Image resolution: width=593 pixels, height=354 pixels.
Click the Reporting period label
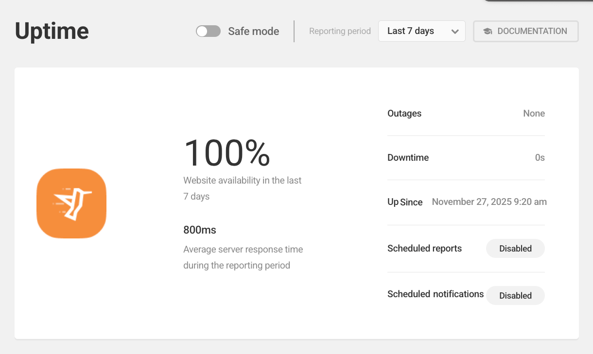coord(340,31)
